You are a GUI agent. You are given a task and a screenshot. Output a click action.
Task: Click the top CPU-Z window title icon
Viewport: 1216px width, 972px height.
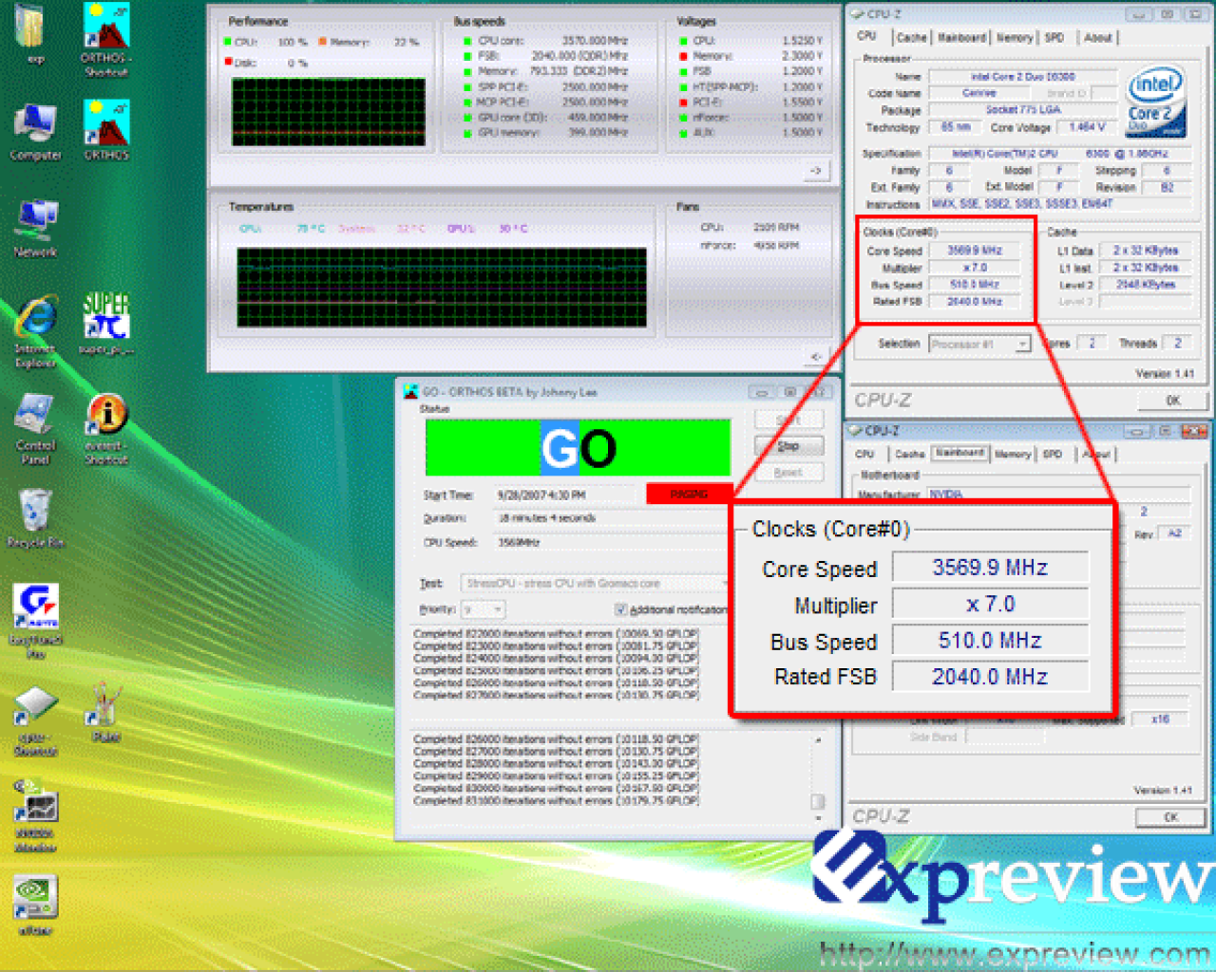tap(856, 13)
